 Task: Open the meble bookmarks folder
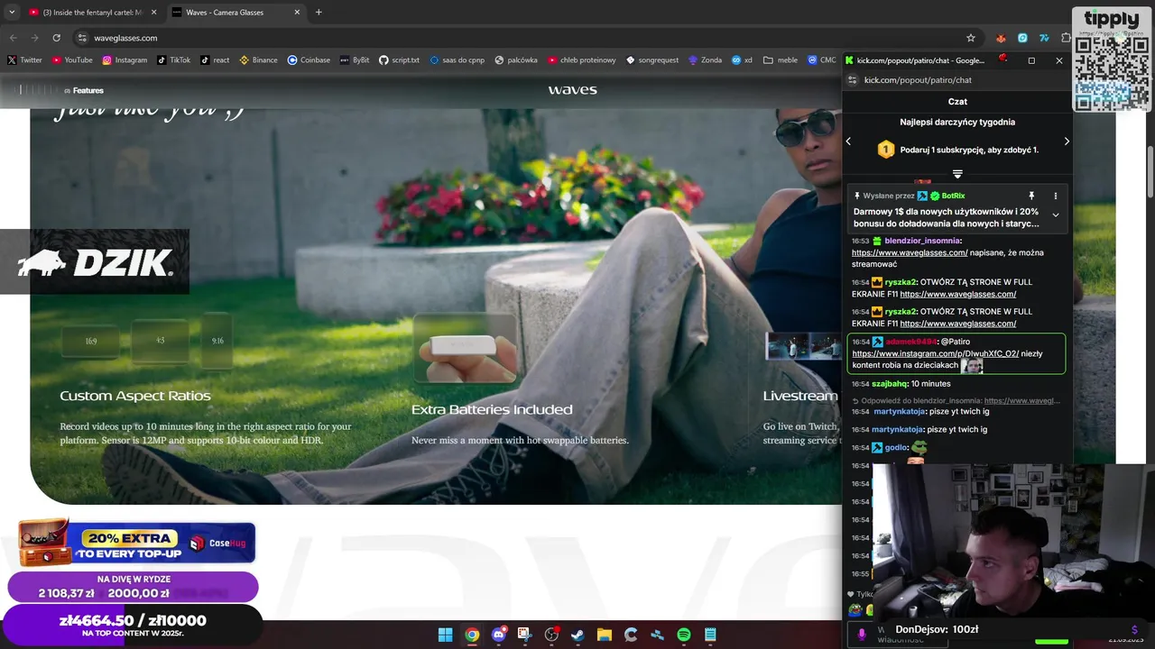tap(781, 60)
